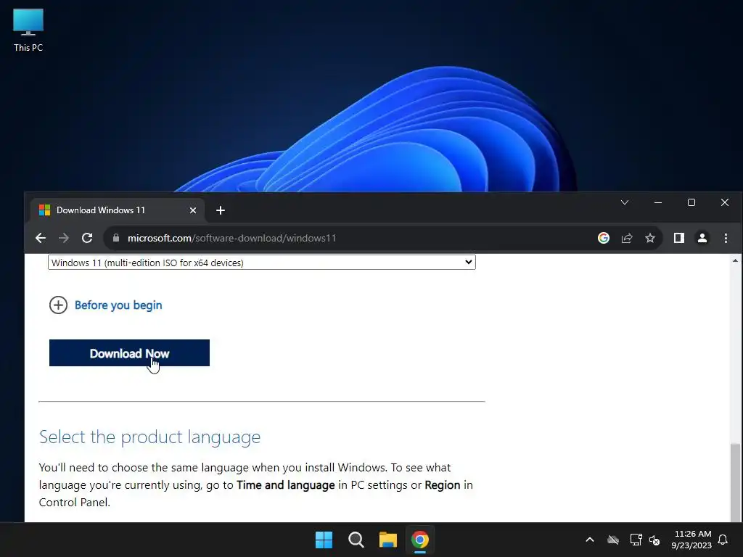The height and width of the screenshot is (557, 743).
Task: Click the Download Now button
Action: coord(129,353)
